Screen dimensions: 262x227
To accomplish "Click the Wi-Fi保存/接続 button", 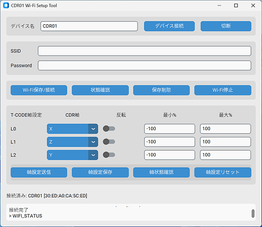I will click(x=39, y=90).
